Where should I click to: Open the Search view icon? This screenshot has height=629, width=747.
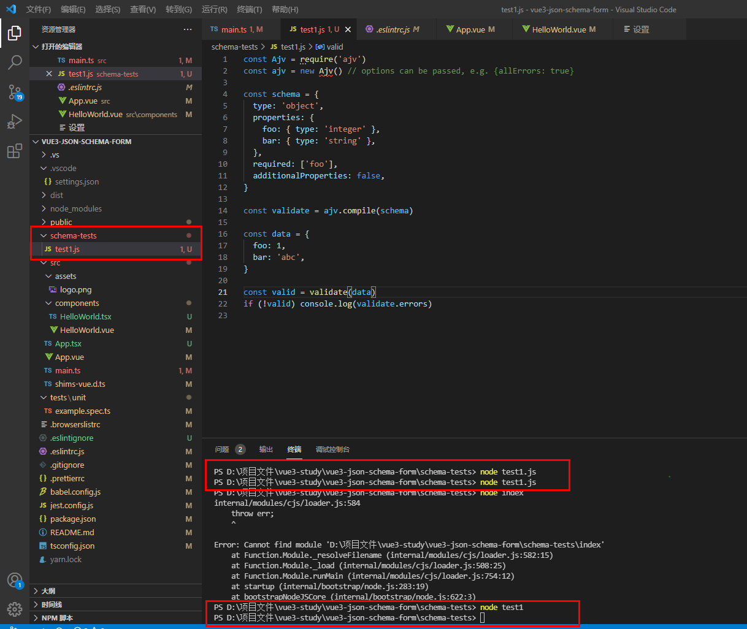coord(15,62)
